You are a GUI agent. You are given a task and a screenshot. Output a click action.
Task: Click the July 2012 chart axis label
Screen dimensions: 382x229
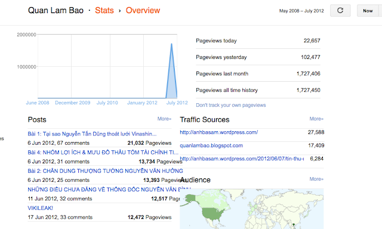pos(177,103)
